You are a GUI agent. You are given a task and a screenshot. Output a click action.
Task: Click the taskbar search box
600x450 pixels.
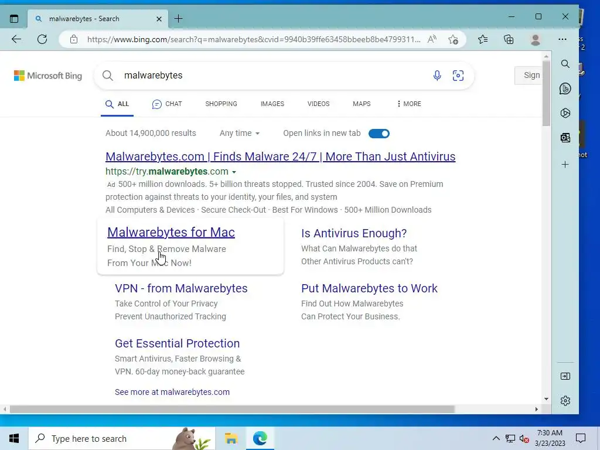(122, 438)
